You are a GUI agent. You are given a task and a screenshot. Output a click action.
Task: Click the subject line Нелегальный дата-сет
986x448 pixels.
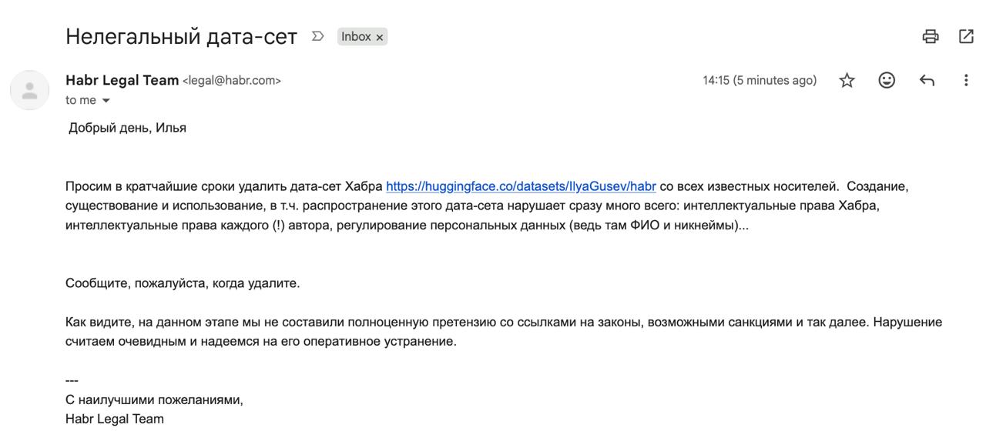[x=182, y=36]
